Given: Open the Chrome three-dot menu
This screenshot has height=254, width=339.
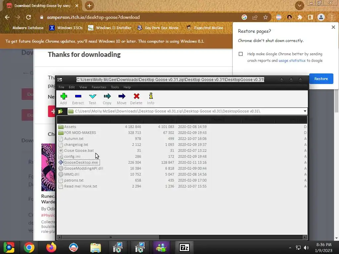Looking at the screenshot, I should pos(332,17).
